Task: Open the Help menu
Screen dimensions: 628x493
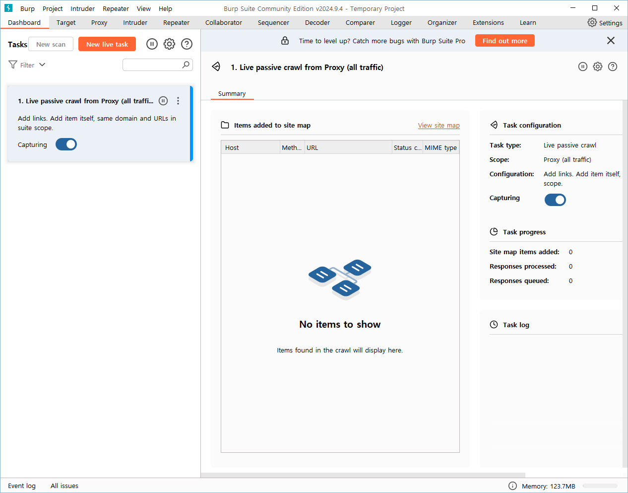Action: (x=165, y=8)
